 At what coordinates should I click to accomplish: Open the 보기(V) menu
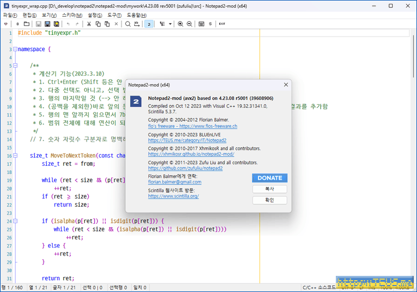point(49,16)
